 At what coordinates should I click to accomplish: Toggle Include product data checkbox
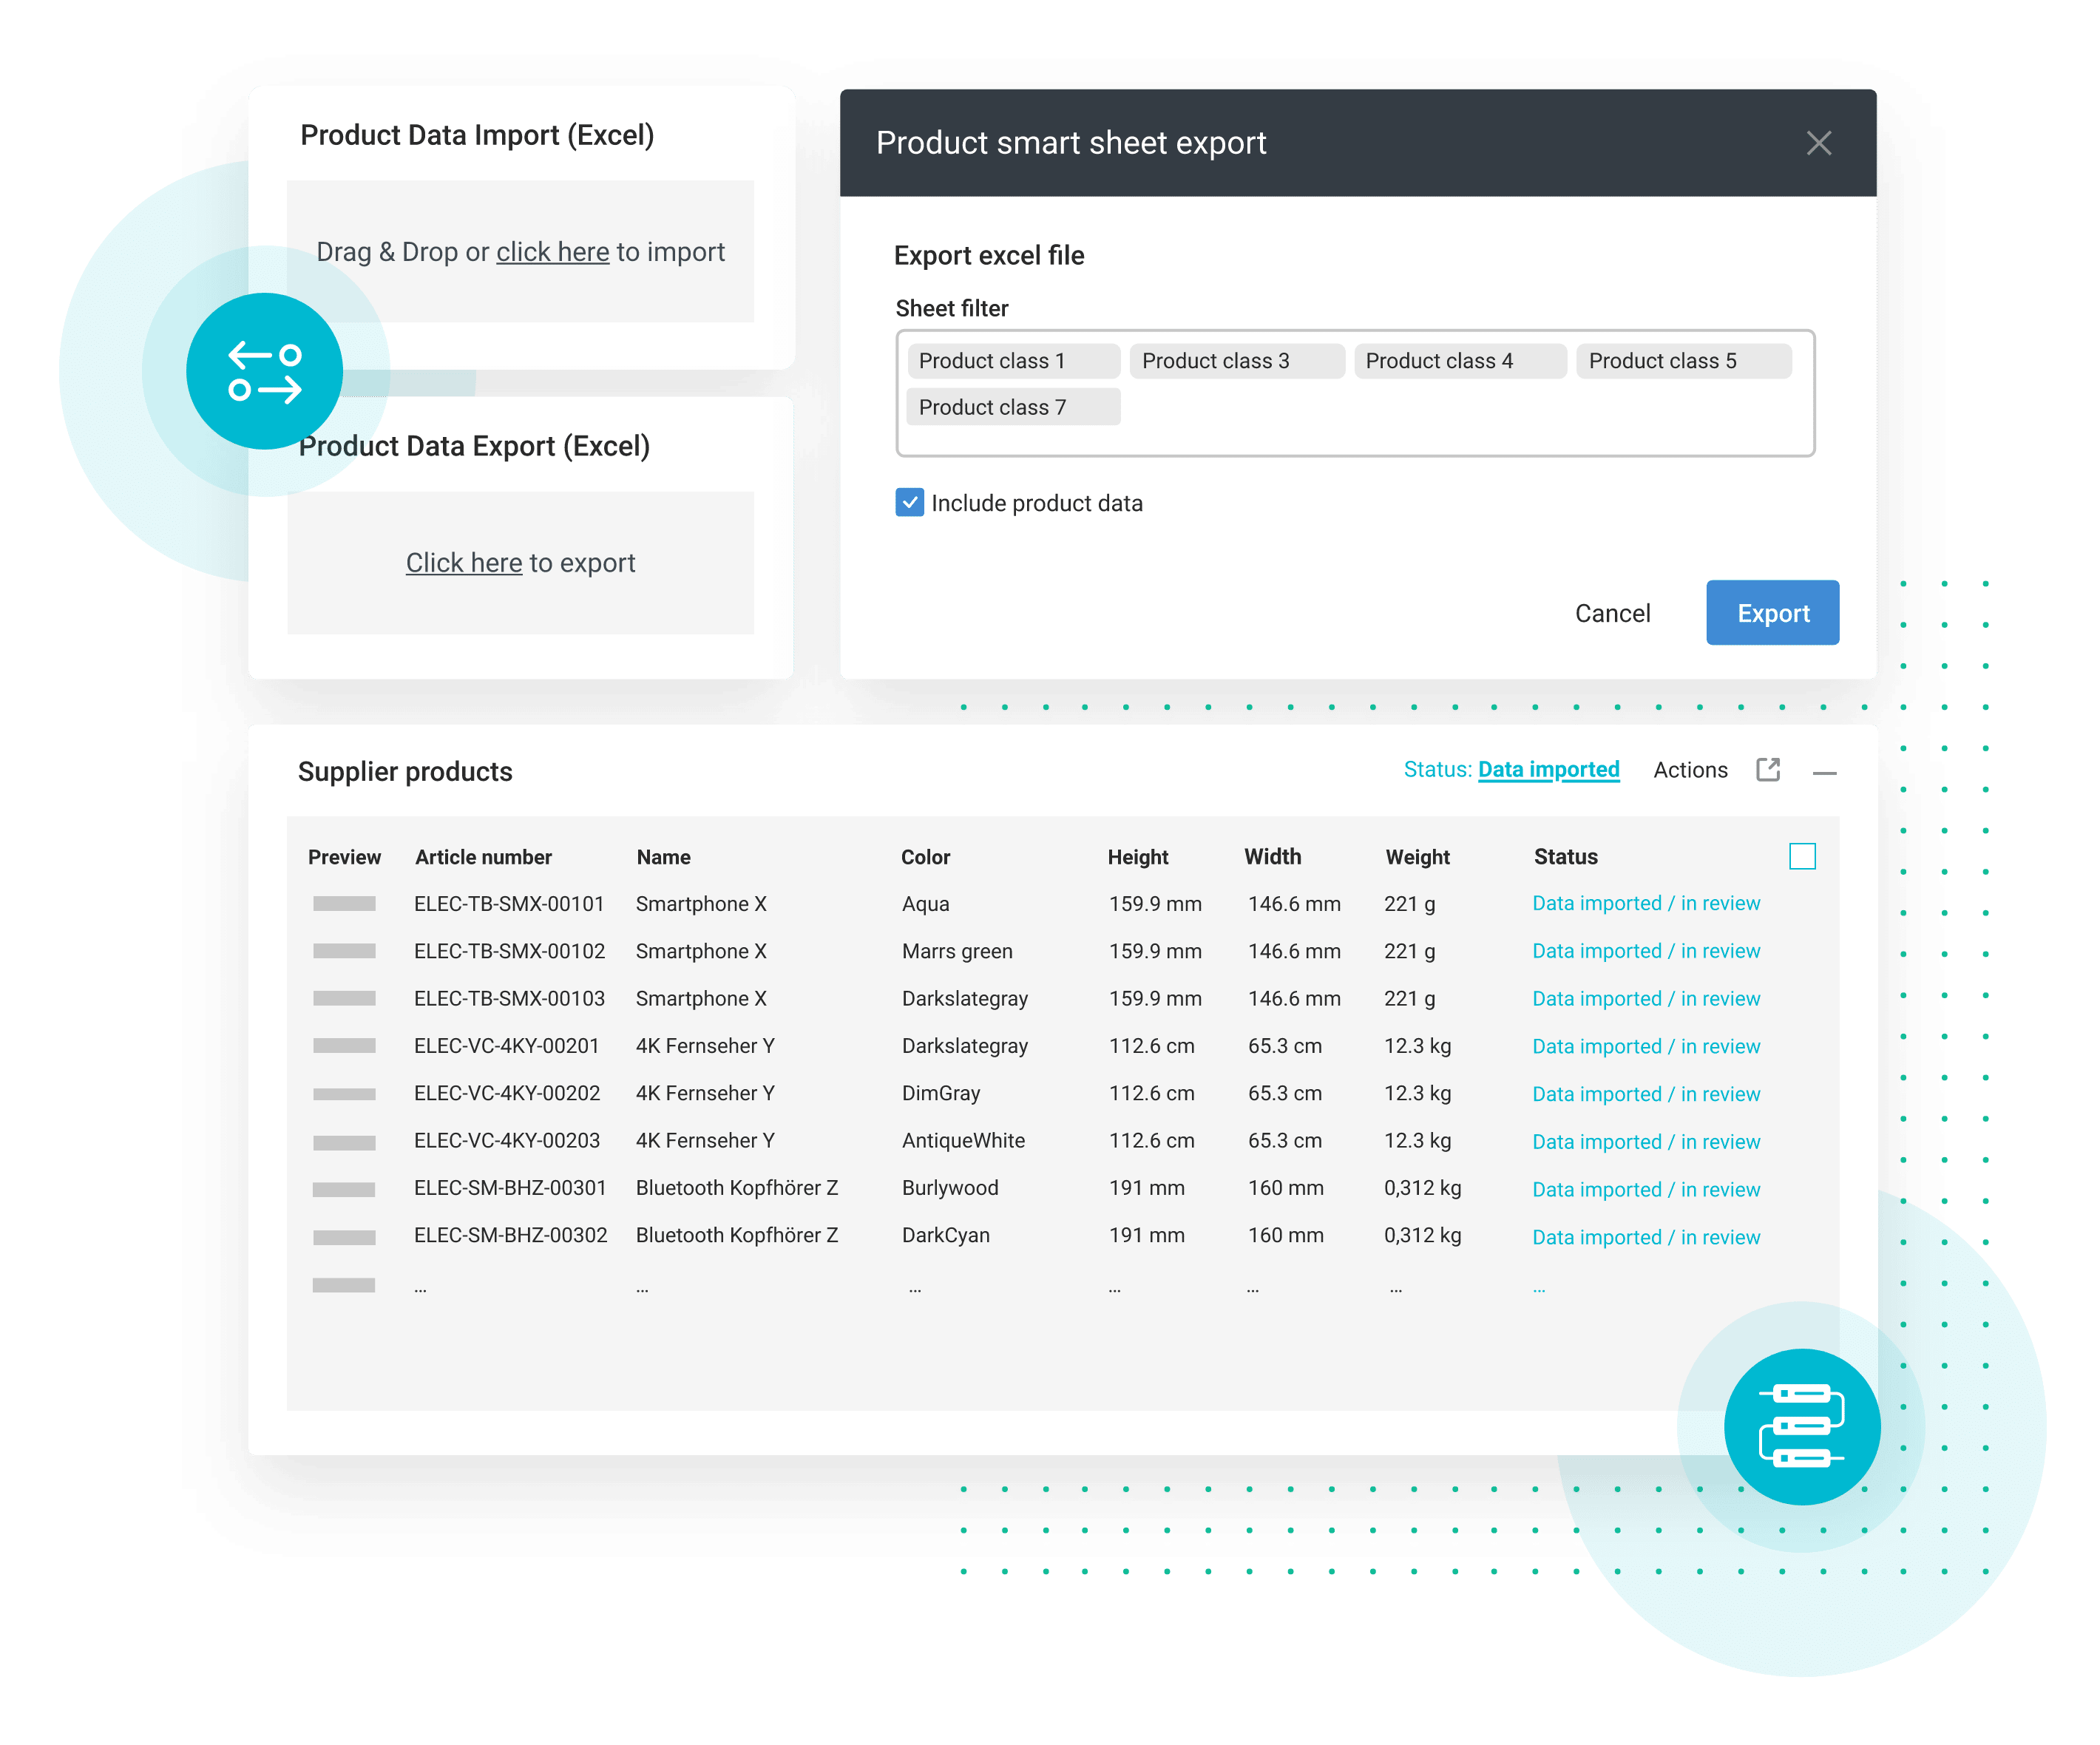909,502
